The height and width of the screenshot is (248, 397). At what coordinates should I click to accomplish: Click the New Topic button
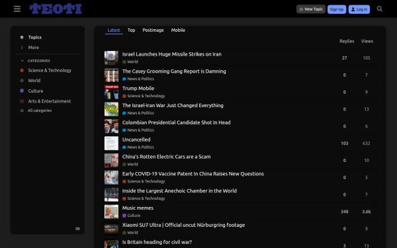311,9
